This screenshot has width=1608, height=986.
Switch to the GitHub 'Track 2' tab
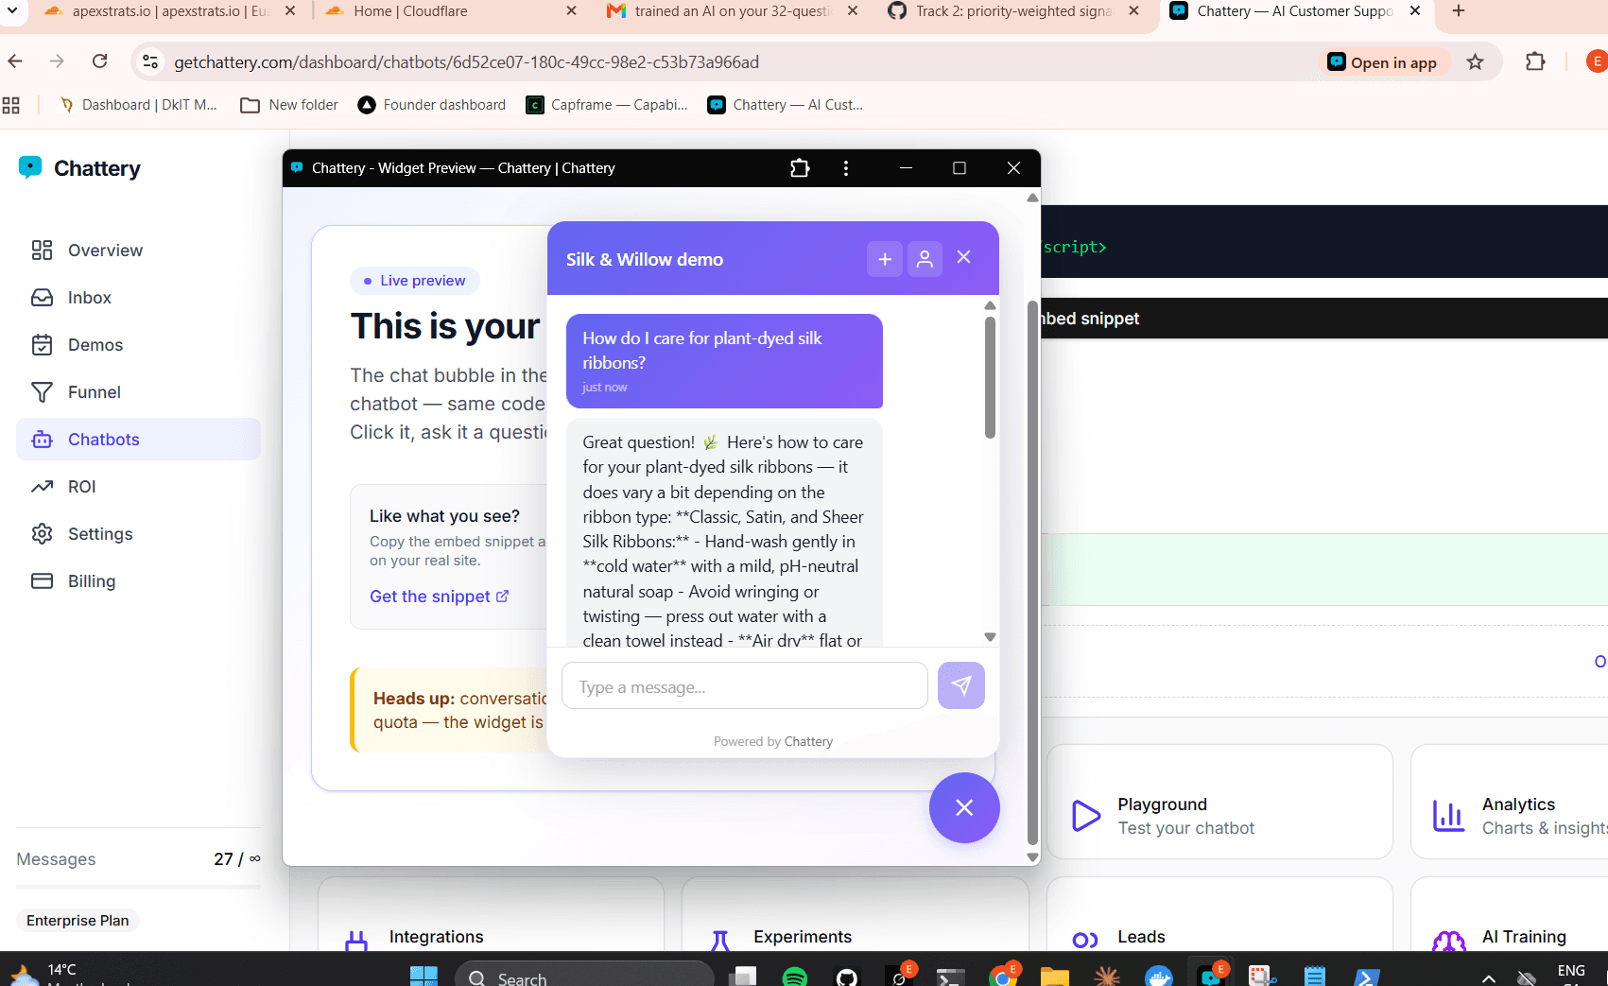click(1013, 11)
